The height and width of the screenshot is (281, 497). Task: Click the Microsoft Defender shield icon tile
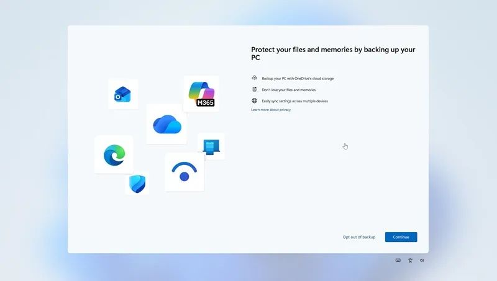coord(137,184)
